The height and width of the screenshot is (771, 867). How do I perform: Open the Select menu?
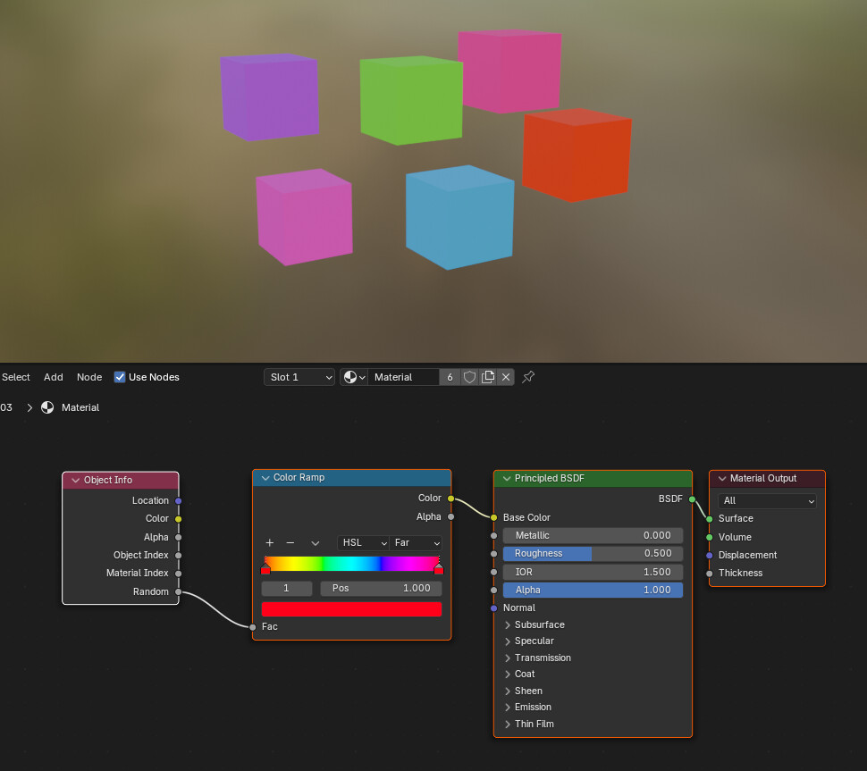15,377
